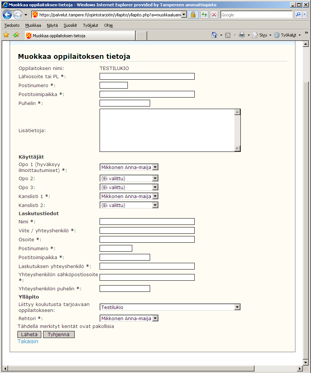
Task: Click the Yhteyshenkilön sähköpostiosoite field
Action: (x=147, y=277)
